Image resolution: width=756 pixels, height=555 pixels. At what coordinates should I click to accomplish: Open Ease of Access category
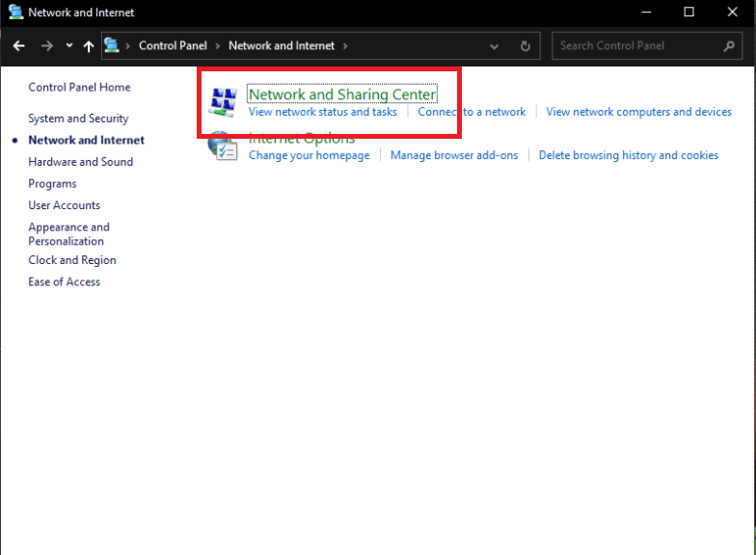(x=64, y=281)
